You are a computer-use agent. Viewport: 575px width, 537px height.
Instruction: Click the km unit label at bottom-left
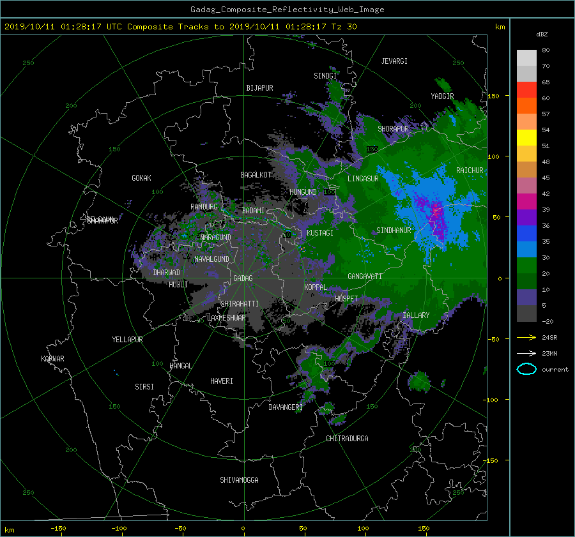[x=9, y=530]
